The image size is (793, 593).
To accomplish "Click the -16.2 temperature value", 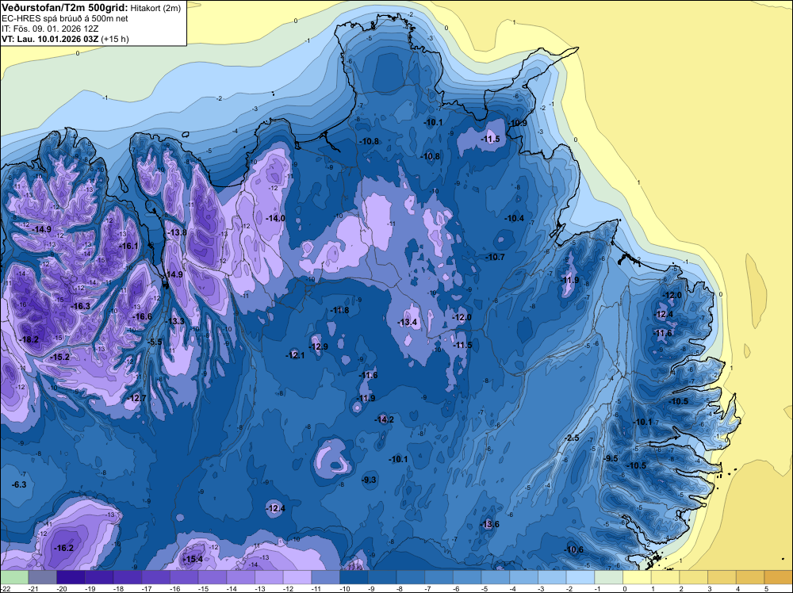I will coord(63,548).
